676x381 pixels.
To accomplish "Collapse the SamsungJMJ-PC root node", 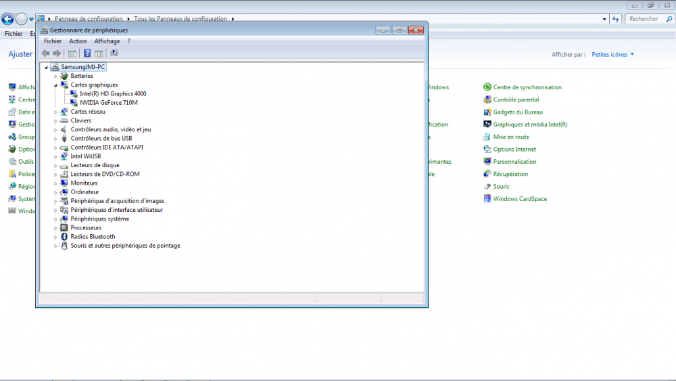I will 47,67.
